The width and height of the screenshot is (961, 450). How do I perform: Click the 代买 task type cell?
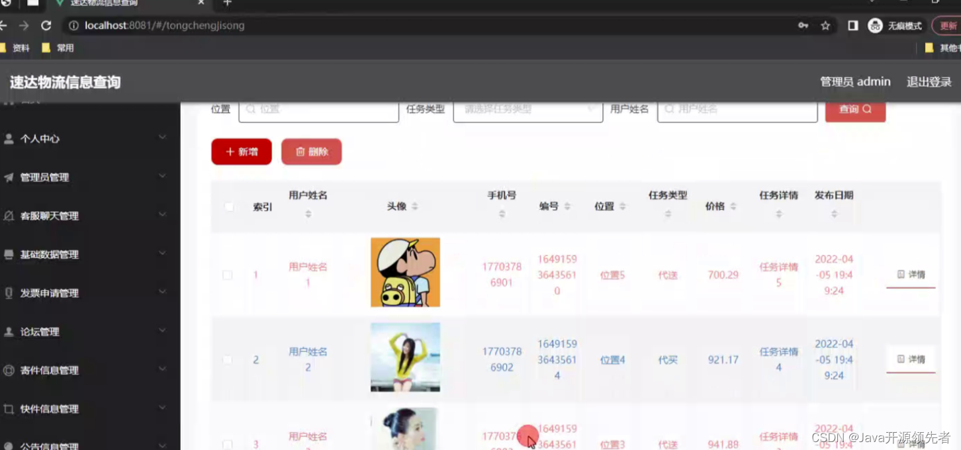(668, 360)
